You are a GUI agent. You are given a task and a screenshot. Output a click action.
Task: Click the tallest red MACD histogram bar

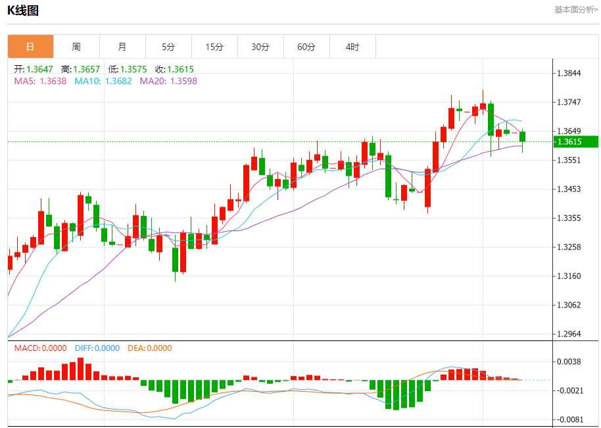coord(80,369)
